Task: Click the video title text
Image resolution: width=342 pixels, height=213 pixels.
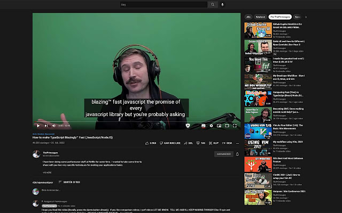Action: coord(73,137)
